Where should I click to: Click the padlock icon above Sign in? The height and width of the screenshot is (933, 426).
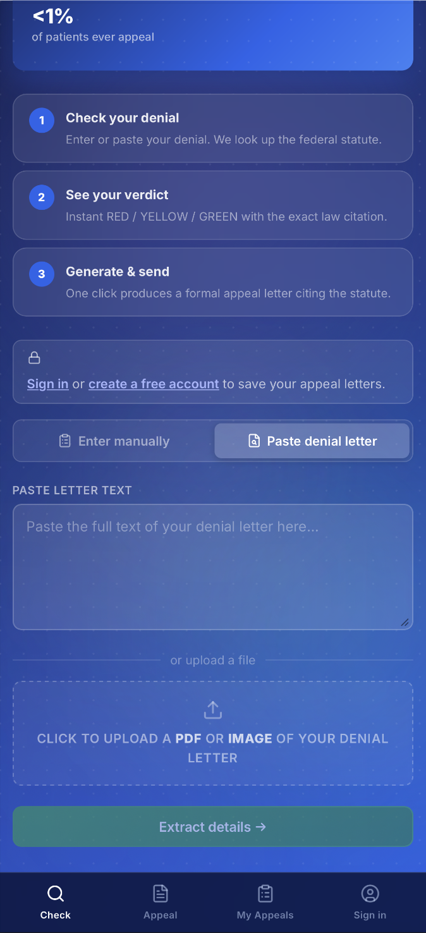34,358
